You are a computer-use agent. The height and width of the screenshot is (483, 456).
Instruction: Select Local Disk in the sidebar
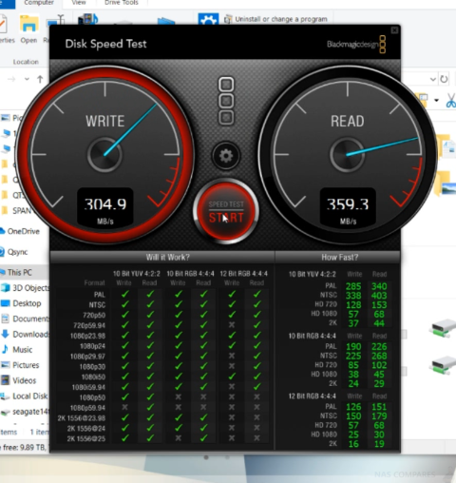point(25,396)
